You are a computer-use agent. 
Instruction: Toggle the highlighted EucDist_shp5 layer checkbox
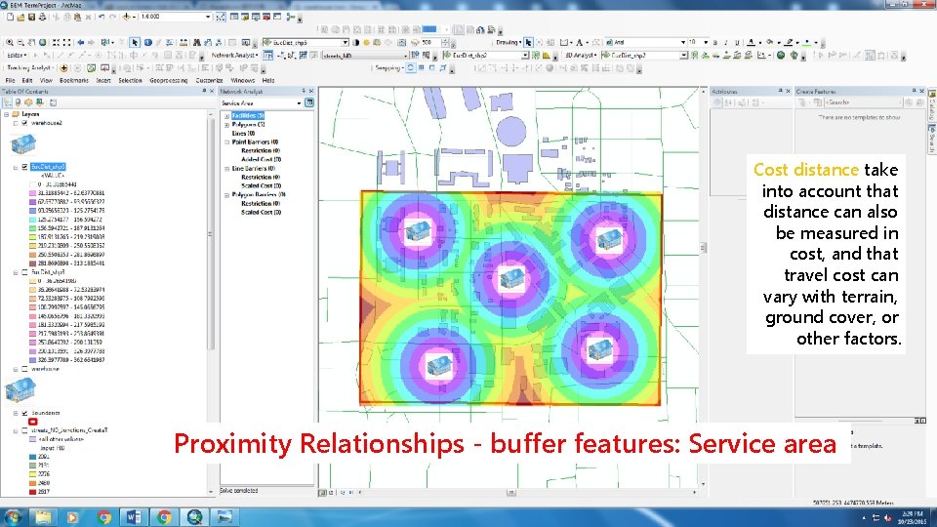tap(24, 167)
